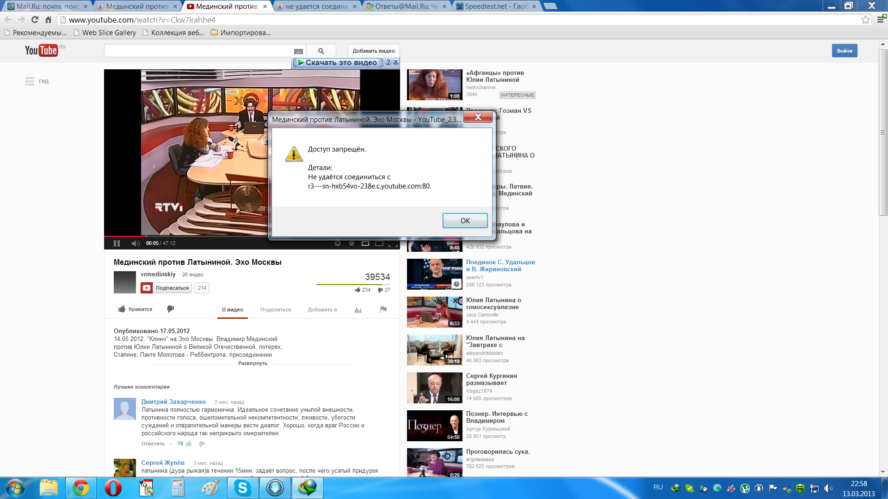Mute the video player volume

coord(135,243)
